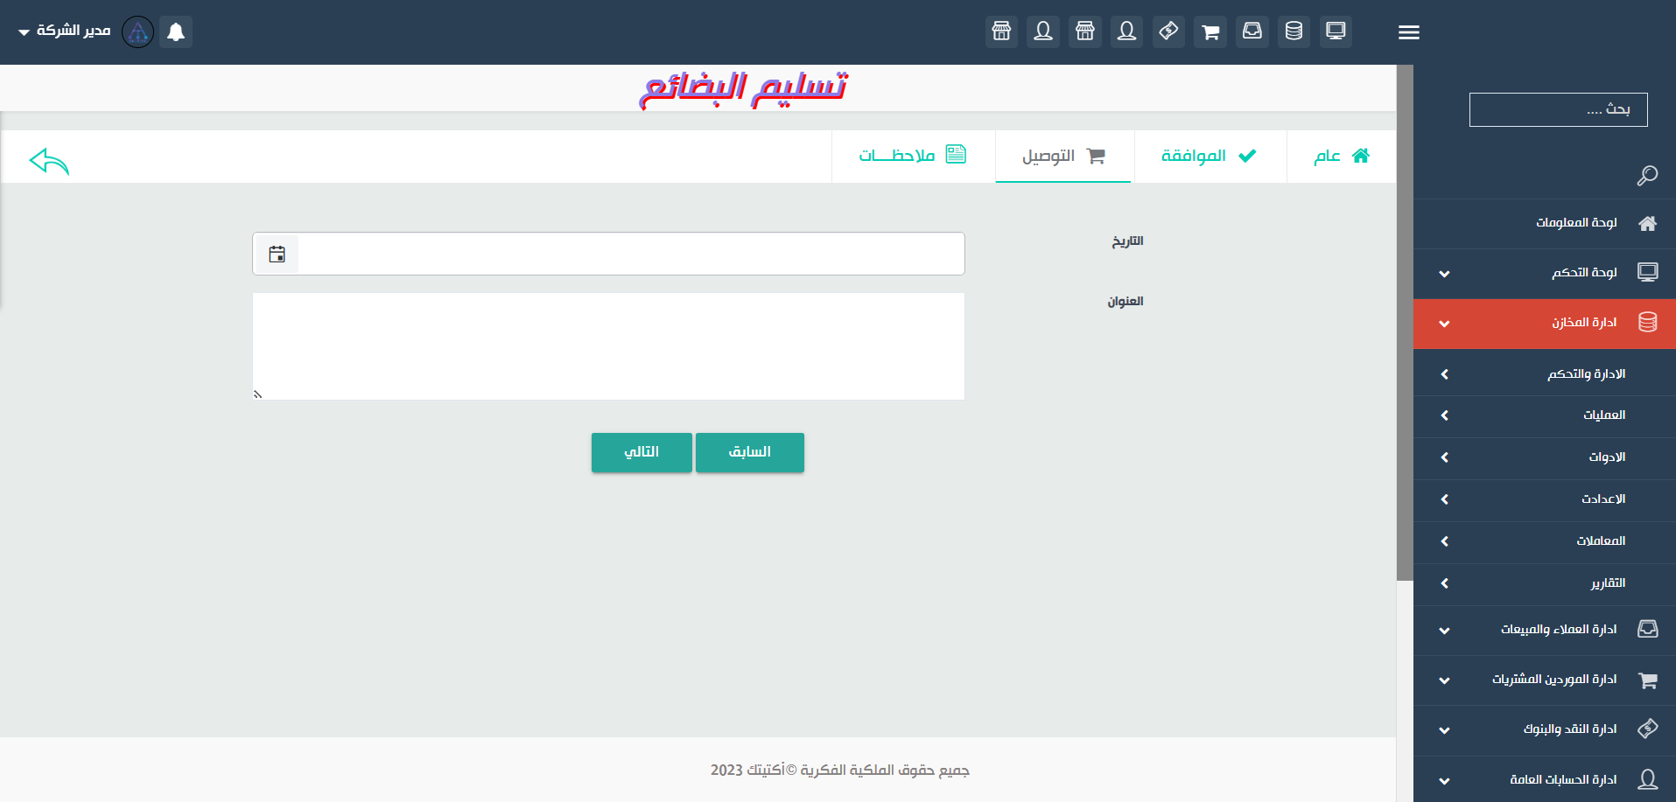Expand ادارة النقد والبنوك chevron
The image size is (1676, 802).
pyautogui.click(x=1444, y=730)
